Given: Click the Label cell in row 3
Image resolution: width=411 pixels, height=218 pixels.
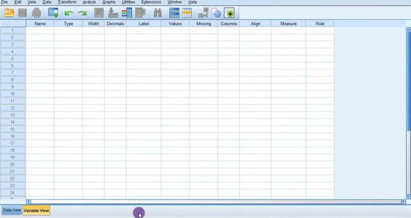Looking at the screenshot, I should click(x=144, y=44).
